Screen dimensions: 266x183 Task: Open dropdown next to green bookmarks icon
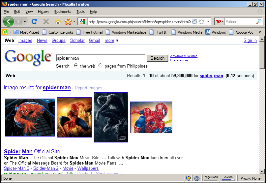pos(10,32)
